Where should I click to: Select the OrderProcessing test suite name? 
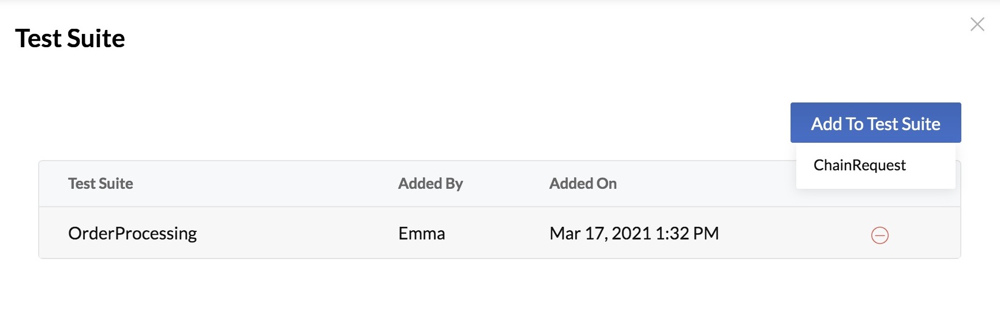132,233
